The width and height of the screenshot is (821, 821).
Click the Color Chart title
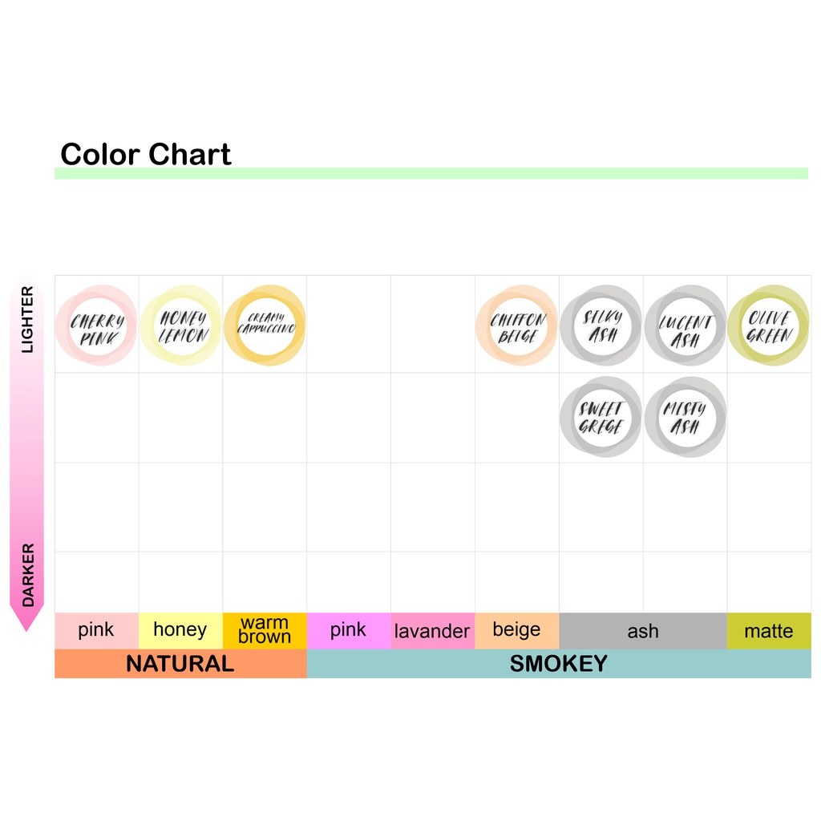point(146,154)
